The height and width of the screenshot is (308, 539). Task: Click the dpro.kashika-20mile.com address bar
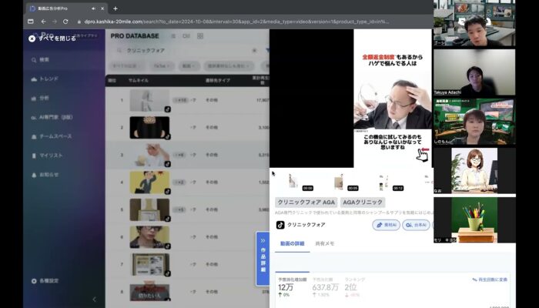tap(237, 22)
